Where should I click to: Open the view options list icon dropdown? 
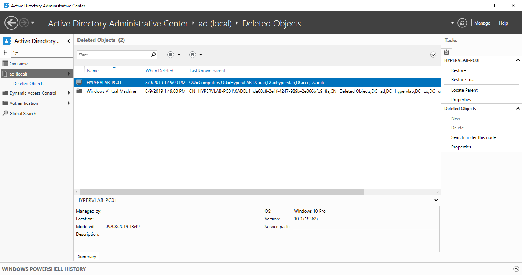point(174,55)
